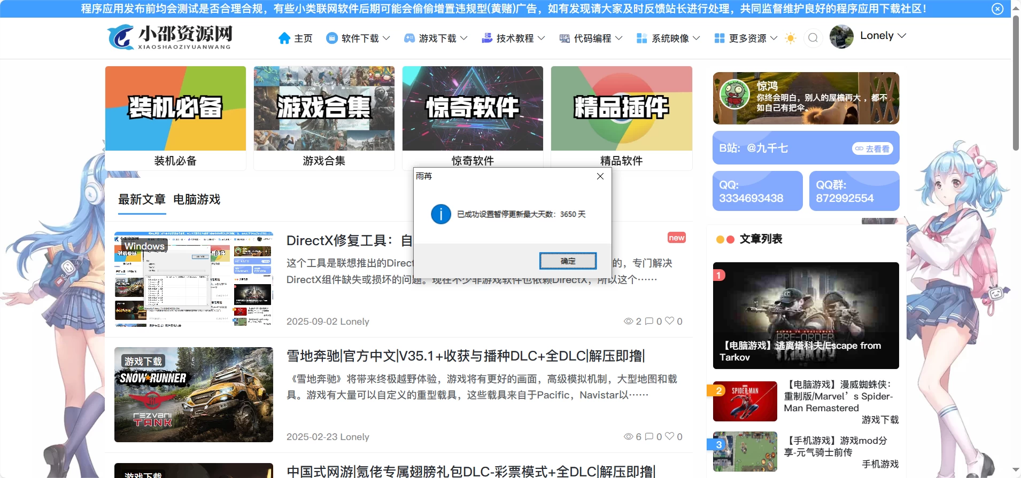Open the 漫威蜘蛛侠 article link

pos(839,396)
